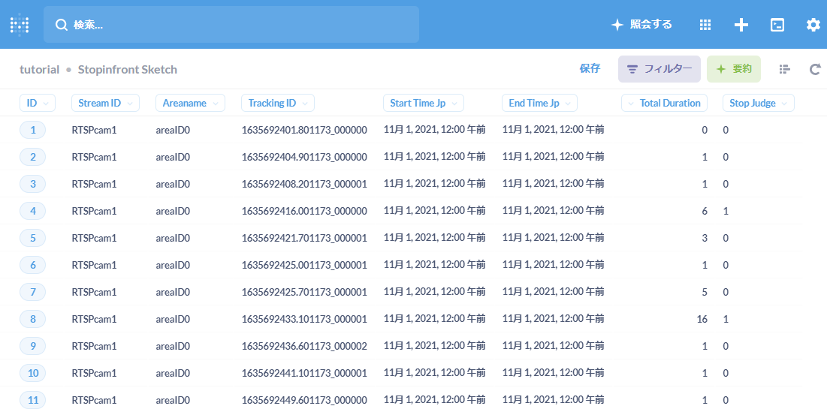Open the Stream ID column header menu
Viewport: 827px width, 409px height.
point(105,103)
